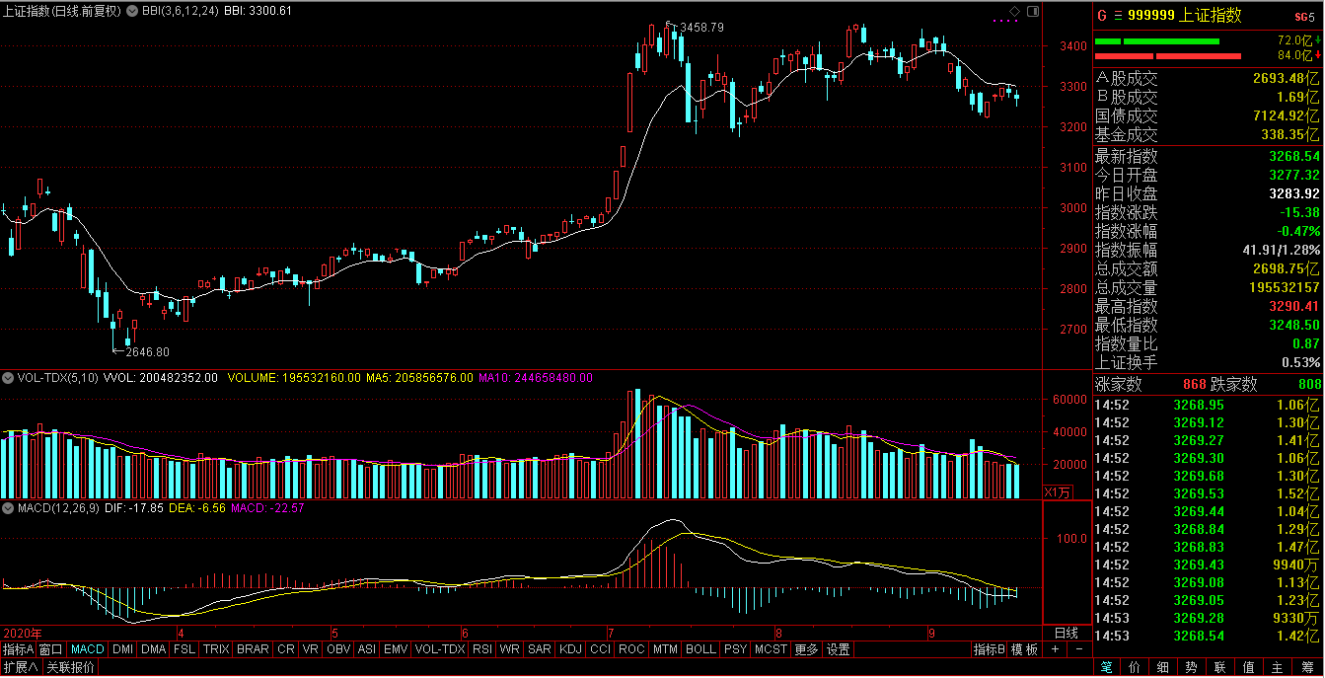Open the 更多 indicators list
This screenshot has width=1325, height=678.
coord(806,649)
